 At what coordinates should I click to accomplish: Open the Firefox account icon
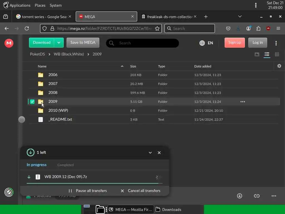tap(248, 28)
